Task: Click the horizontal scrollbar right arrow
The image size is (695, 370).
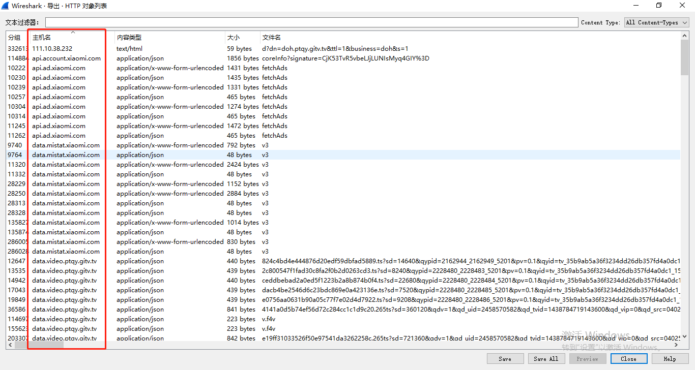Action: click(x=677, y=345)
